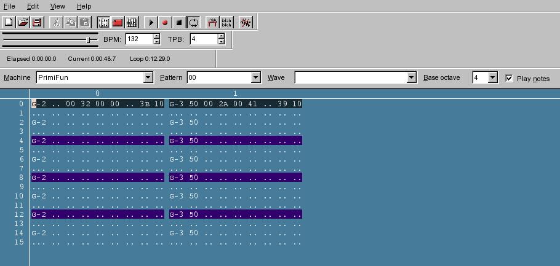This screenshot has width=560, height=266.
Task: Select the G-3 note in row 10
Action: click(177, 196)
